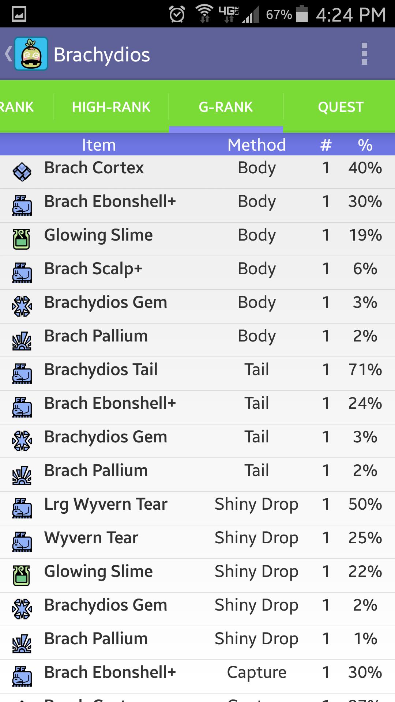The height and width of the screenshot is (702, 395).
Task: Open the QUEST tab
Action: 341,107
